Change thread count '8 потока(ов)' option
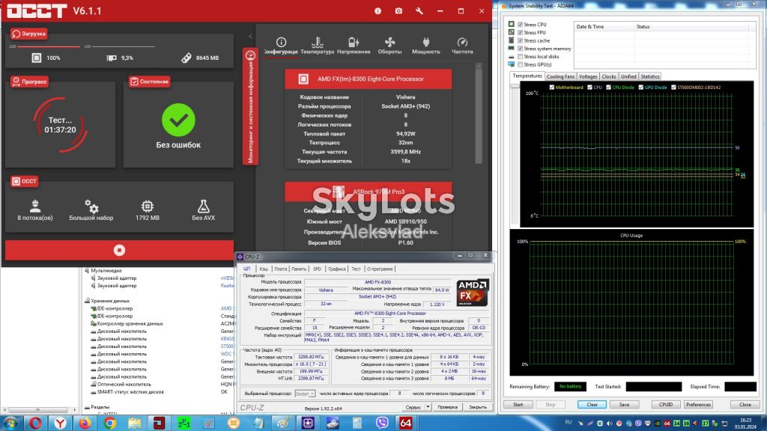This screenshot has height=431, width=767. pos(35,210)
